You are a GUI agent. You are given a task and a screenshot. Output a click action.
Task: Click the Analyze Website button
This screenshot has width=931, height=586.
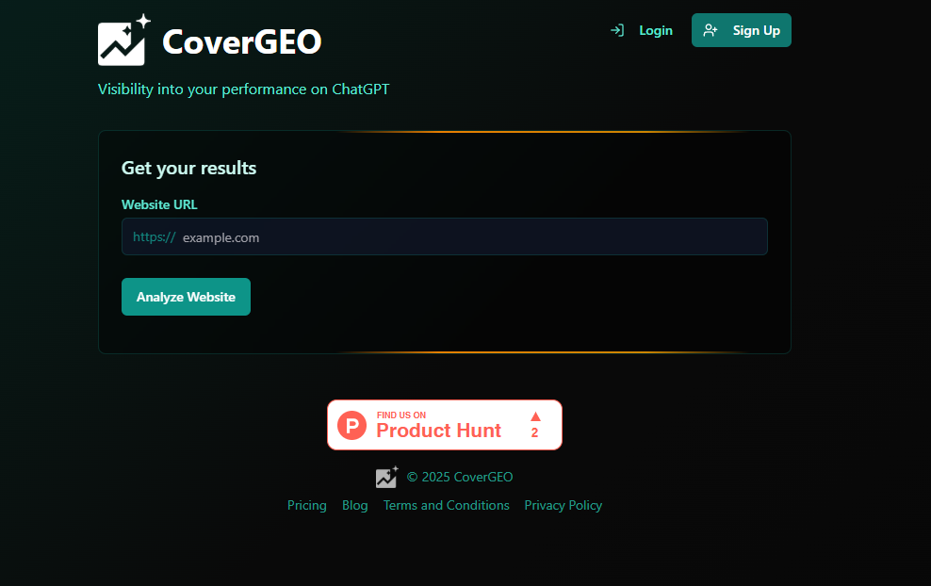click(x=186, y=297)
